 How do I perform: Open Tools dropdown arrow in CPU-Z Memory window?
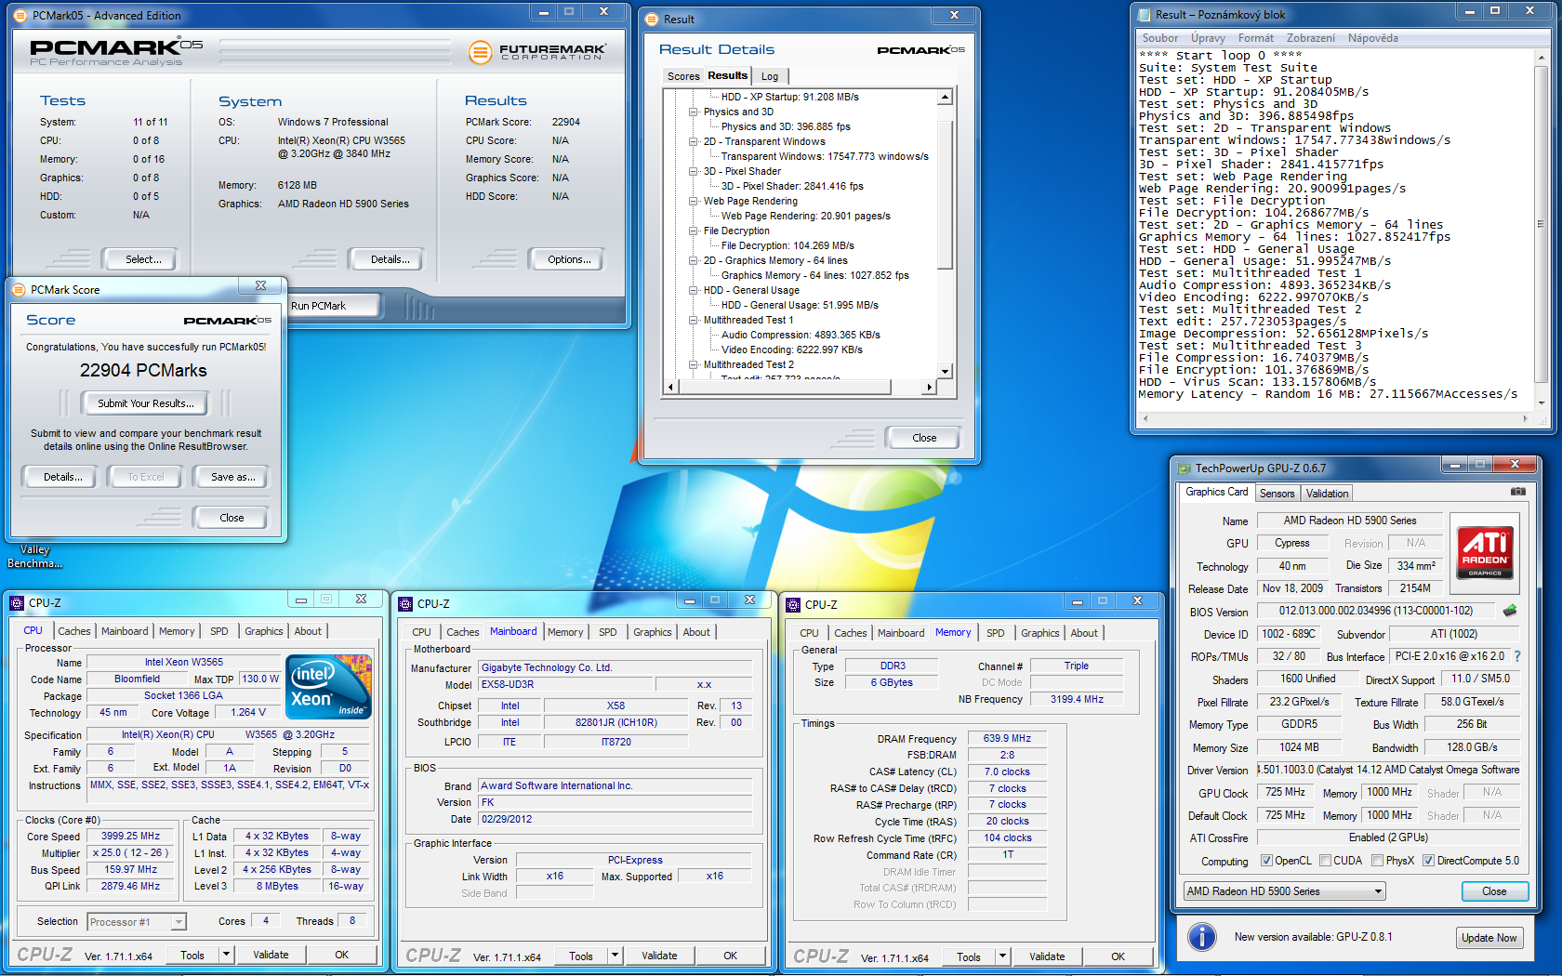pos(1002,956)
